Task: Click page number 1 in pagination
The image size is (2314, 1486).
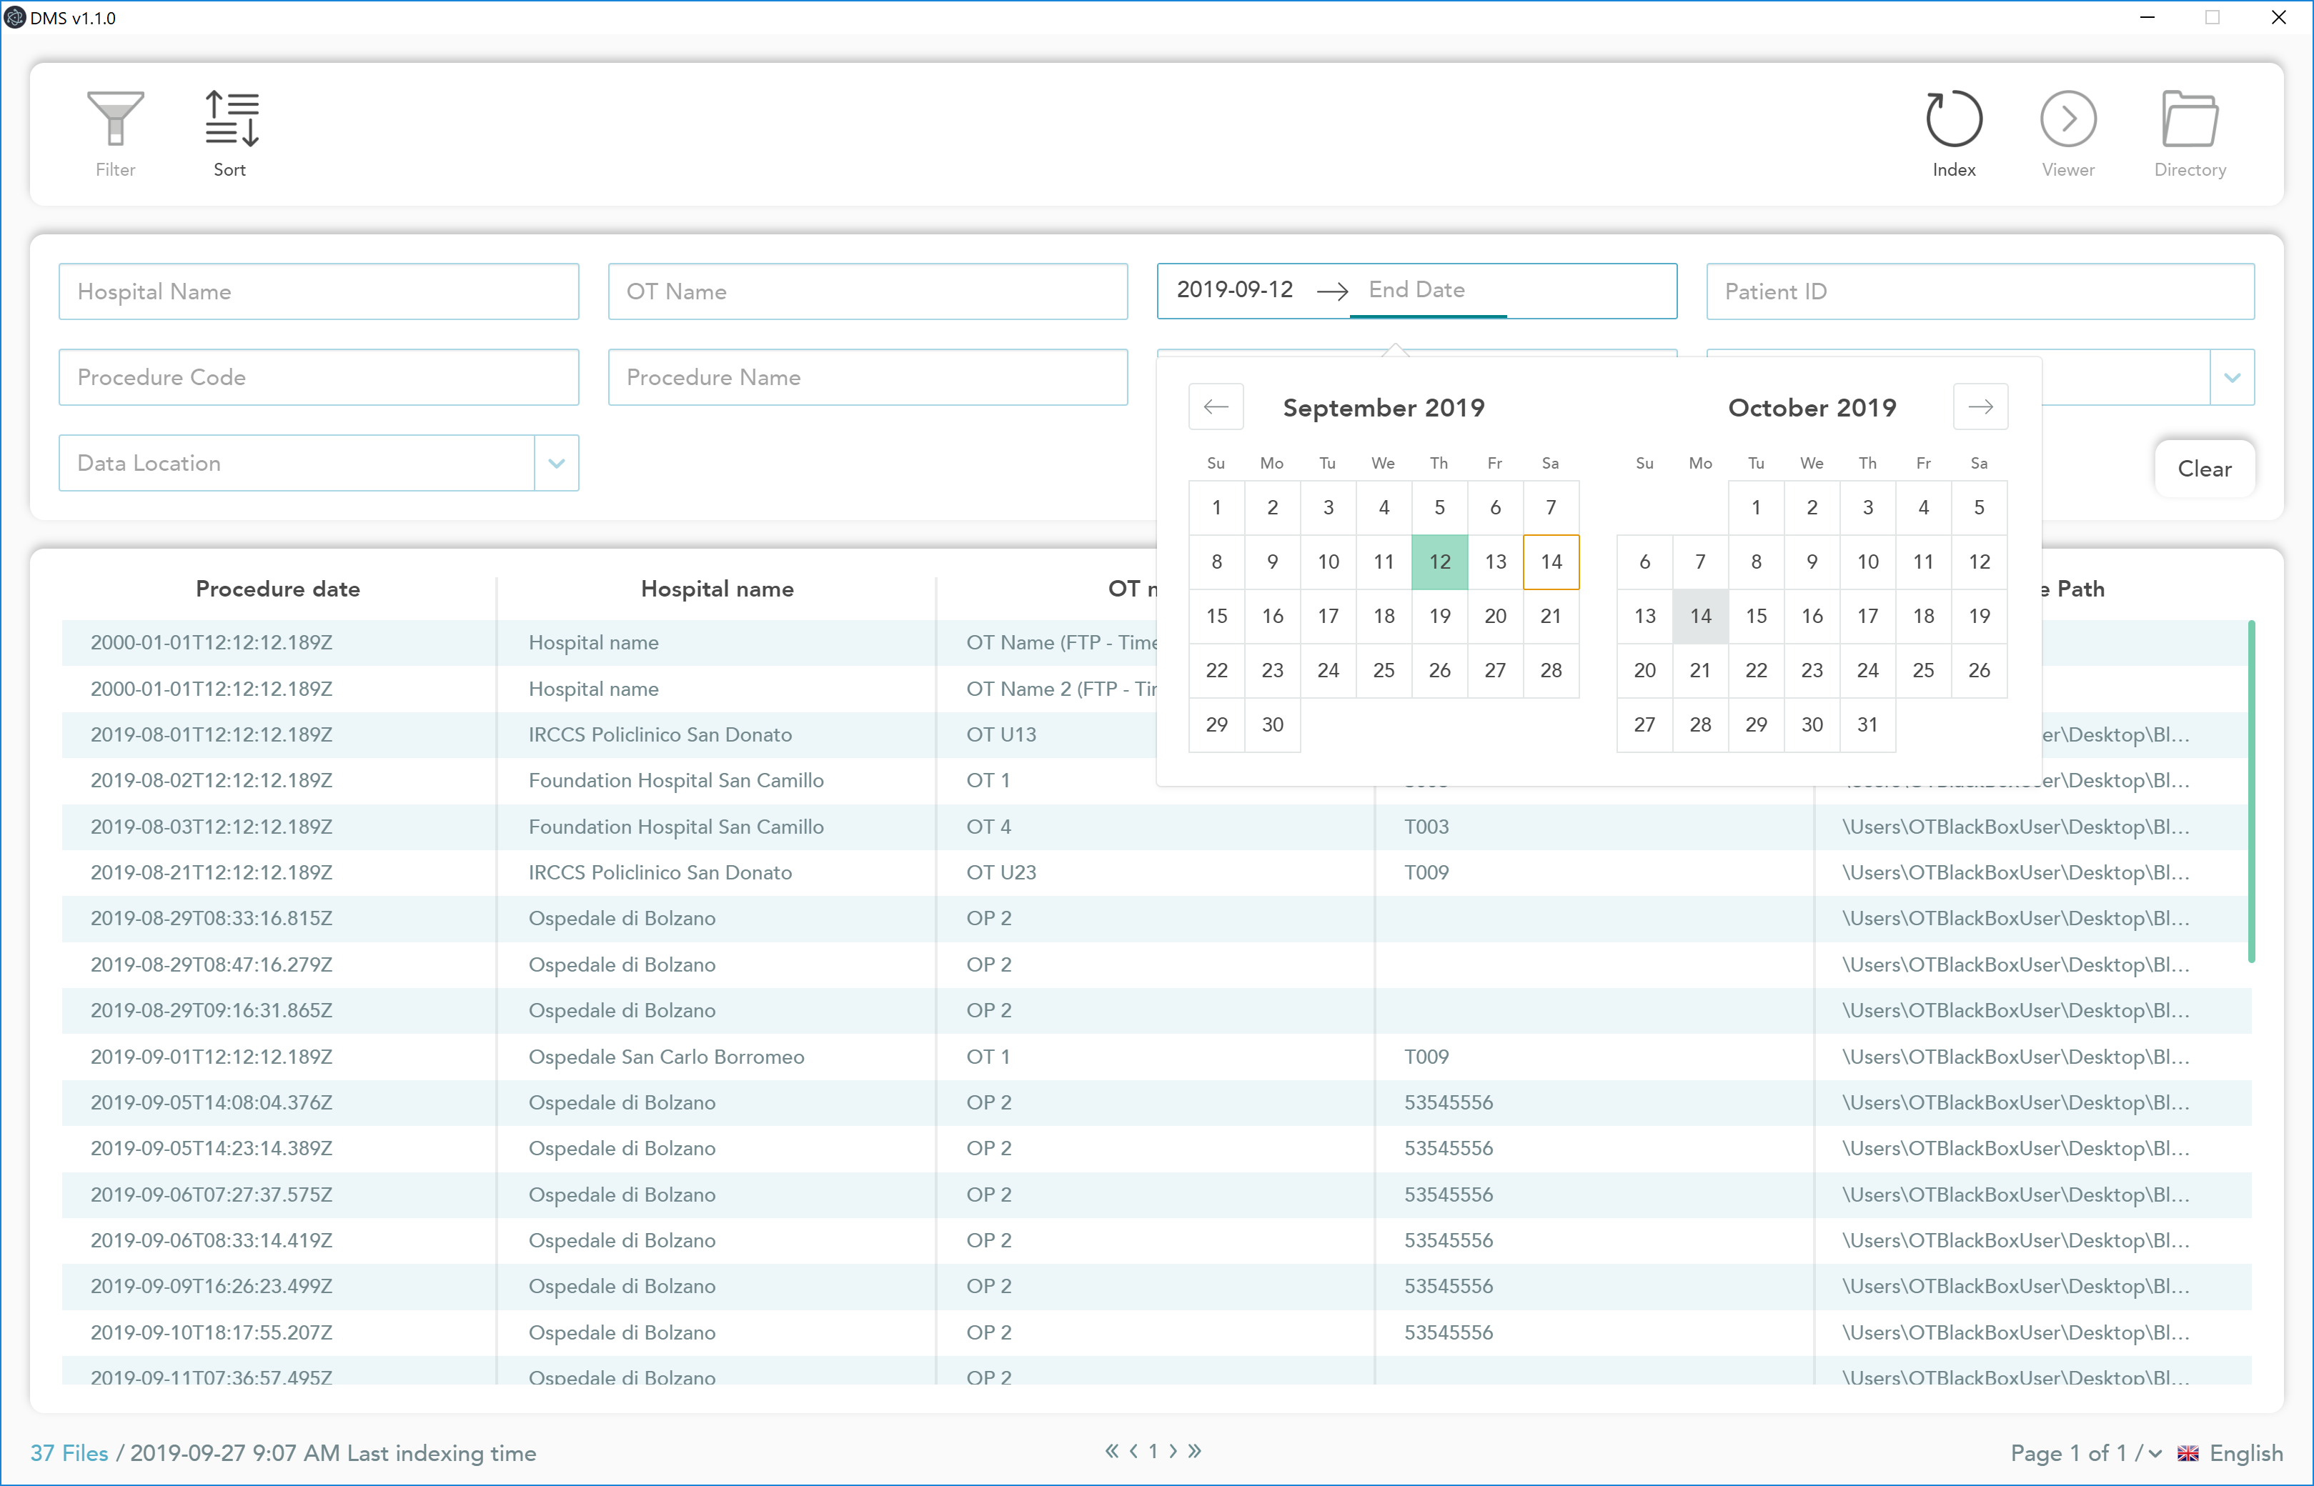Action: (1153, 1450)
